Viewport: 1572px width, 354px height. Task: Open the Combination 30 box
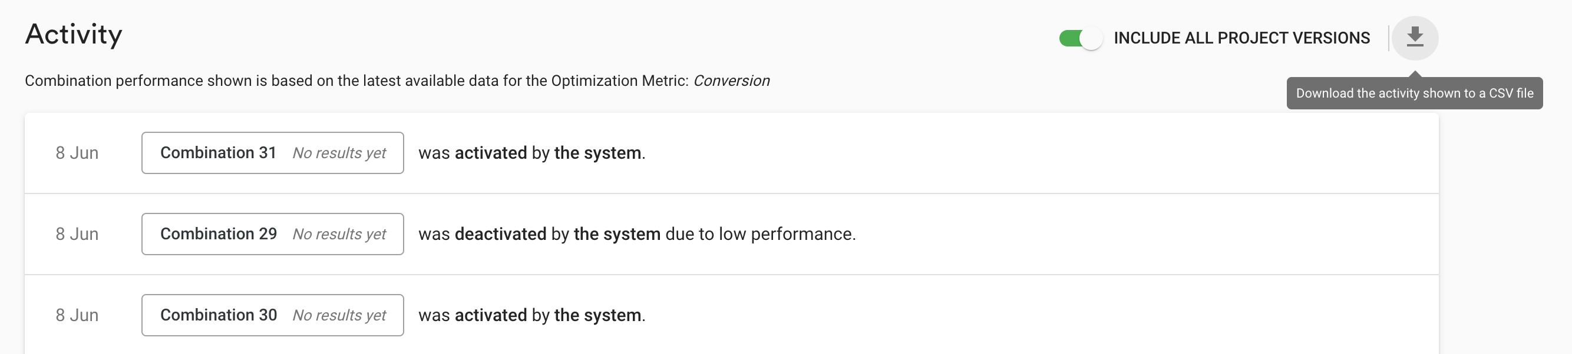pyautogui.click(x=273, y=315)
